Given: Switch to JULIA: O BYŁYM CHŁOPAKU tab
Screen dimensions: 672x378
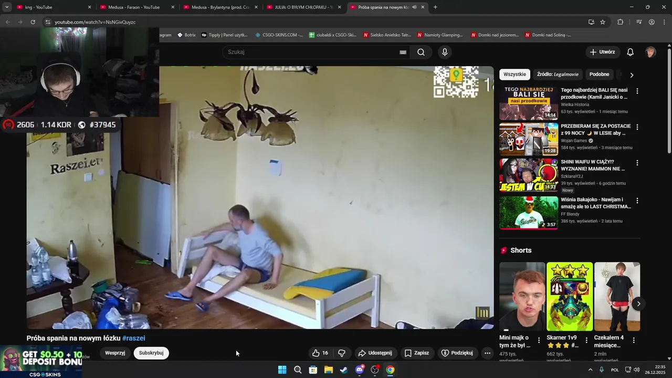Looking at the screenshot, I should pos(304,7).
